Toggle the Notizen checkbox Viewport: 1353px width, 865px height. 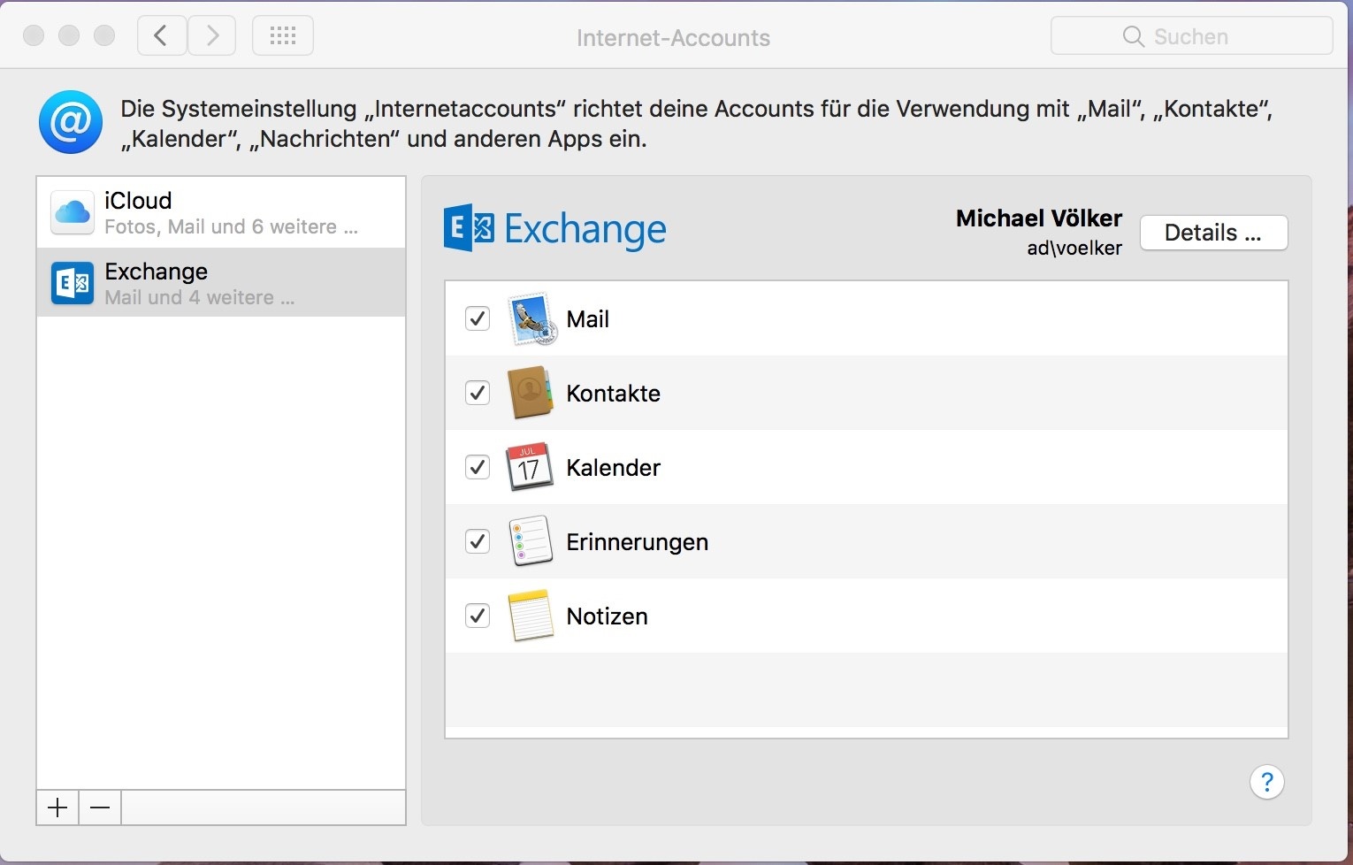478,616
